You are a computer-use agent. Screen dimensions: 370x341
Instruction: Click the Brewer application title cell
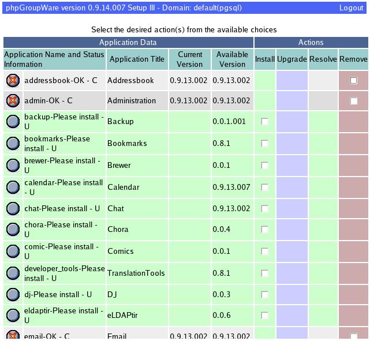point(137,166)
